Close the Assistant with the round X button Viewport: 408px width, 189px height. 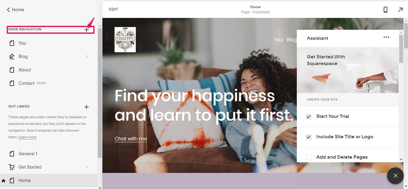tap(395, 176)
